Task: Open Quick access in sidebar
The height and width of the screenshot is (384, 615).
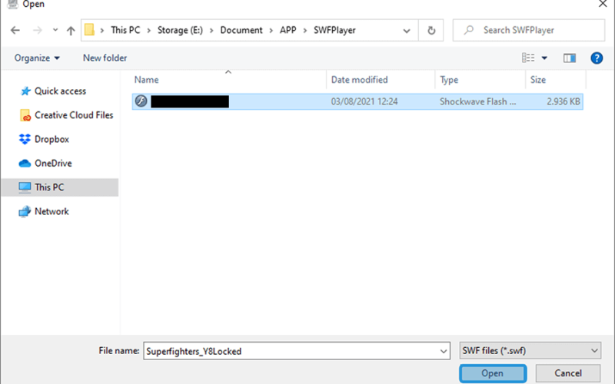Action: point(60,91)
